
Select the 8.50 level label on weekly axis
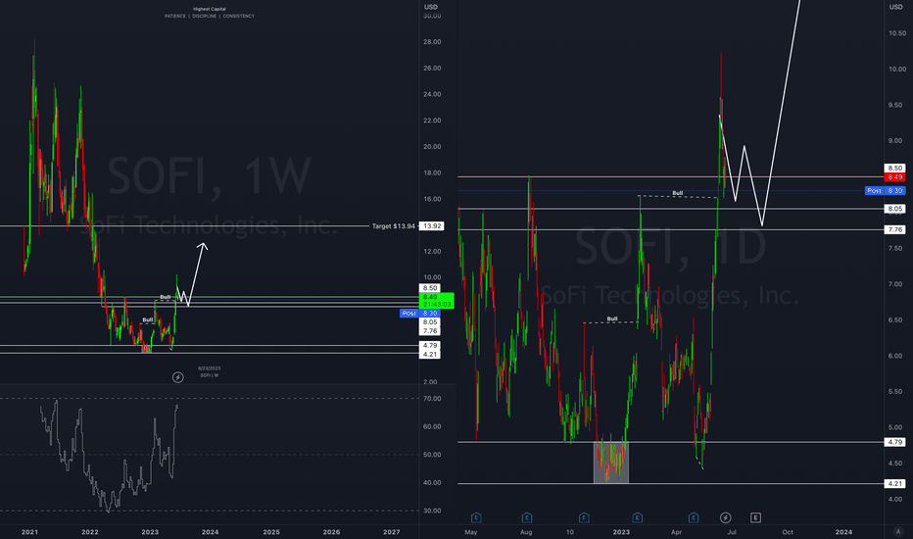pos(430,288)
